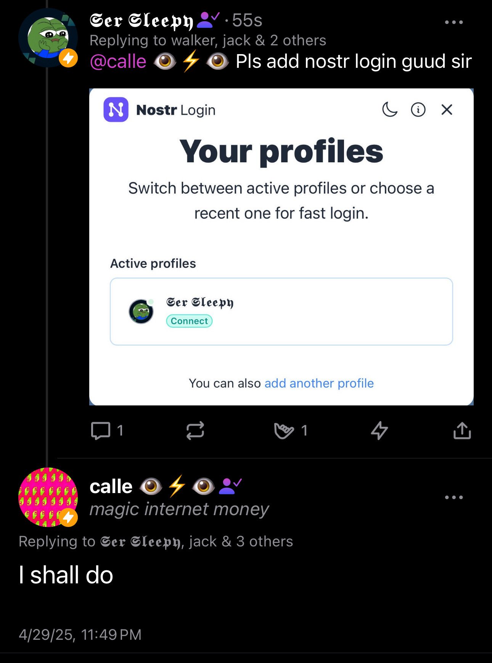Follow the add another profile link
This screenshot has height=663, width=492.
[x=319, y=383]
